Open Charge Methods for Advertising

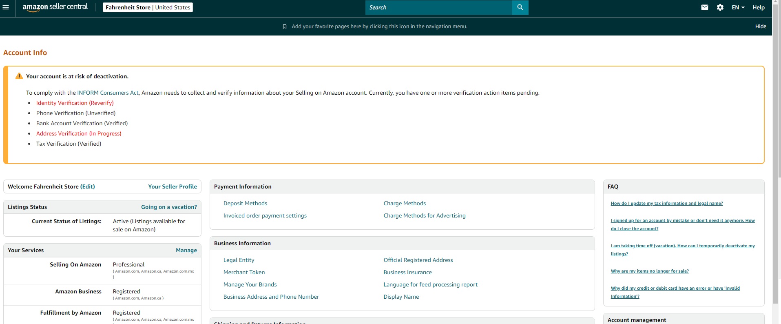[425, 215]
